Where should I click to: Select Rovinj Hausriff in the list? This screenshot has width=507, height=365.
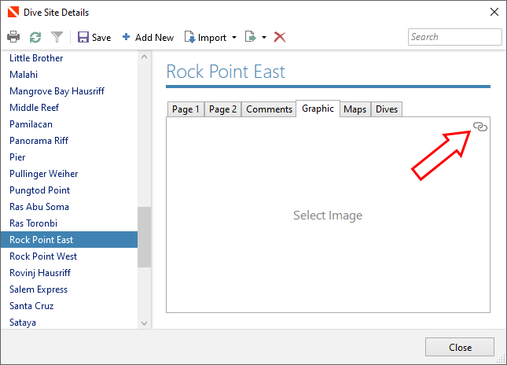69,272
